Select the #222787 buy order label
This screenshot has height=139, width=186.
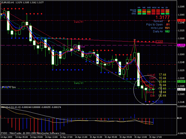[x=9, y=87]
